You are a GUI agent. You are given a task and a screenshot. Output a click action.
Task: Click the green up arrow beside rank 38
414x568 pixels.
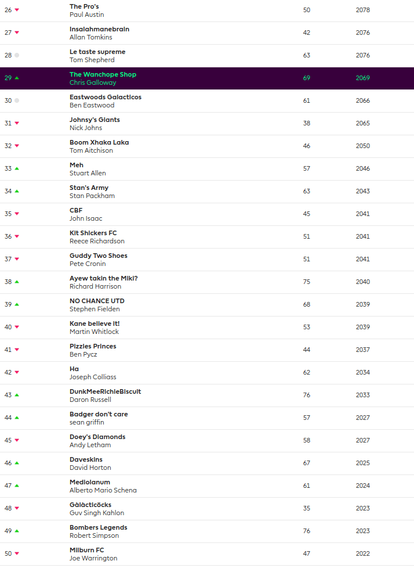click(x=17, y=282)
